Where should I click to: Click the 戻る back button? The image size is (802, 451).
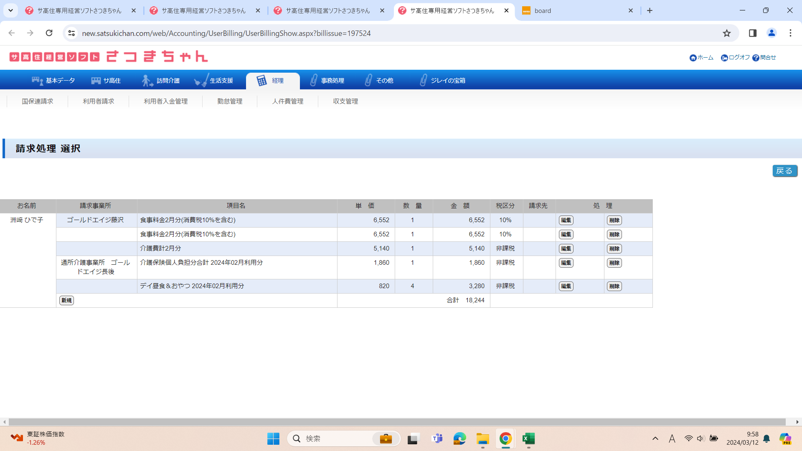pos(784,171)
